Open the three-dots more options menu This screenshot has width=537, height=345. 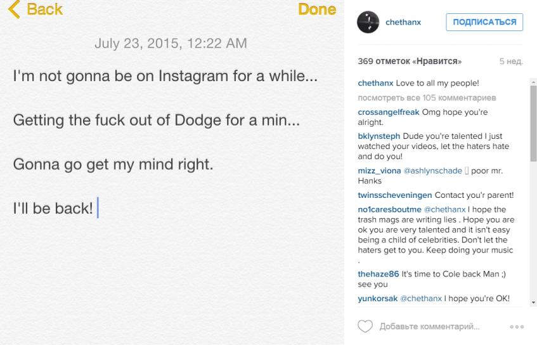point(517,327)
